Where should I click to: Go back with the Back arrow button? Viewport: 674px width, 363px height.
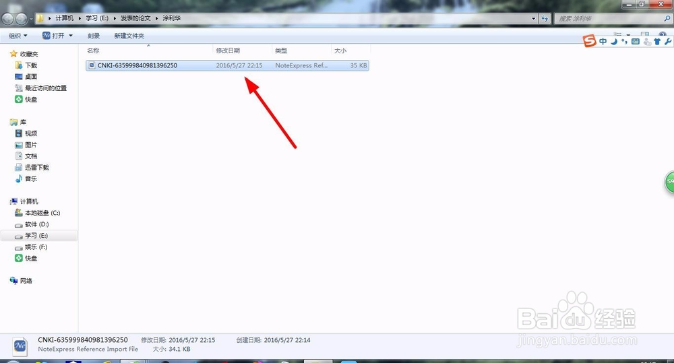(7, 18)
